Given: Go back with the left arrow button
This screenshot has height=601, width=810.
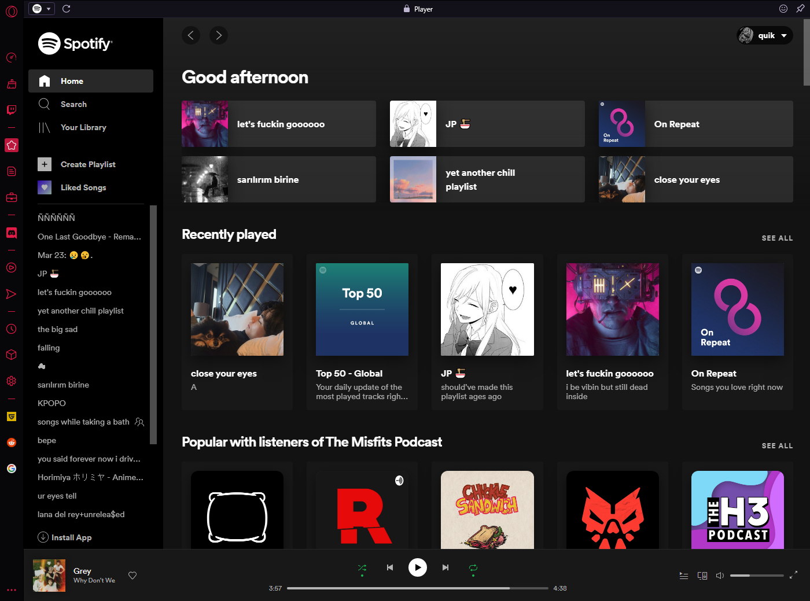Looking at the screenshot, I should coord(191,35).
